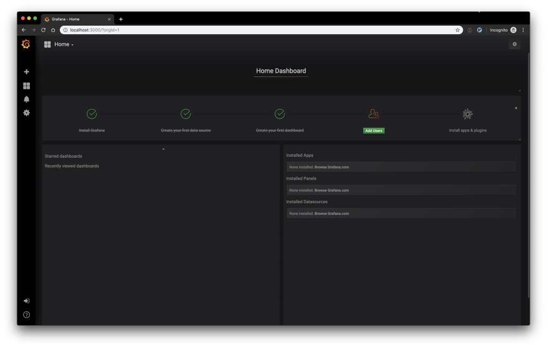The image size is (547, 348).
Task: Open Alerting bell icon
Action: click(27, 99)
